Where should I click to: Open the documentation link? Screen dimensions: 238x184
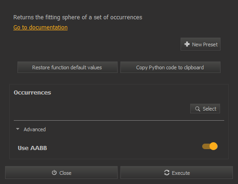click(x=40, y=28)
